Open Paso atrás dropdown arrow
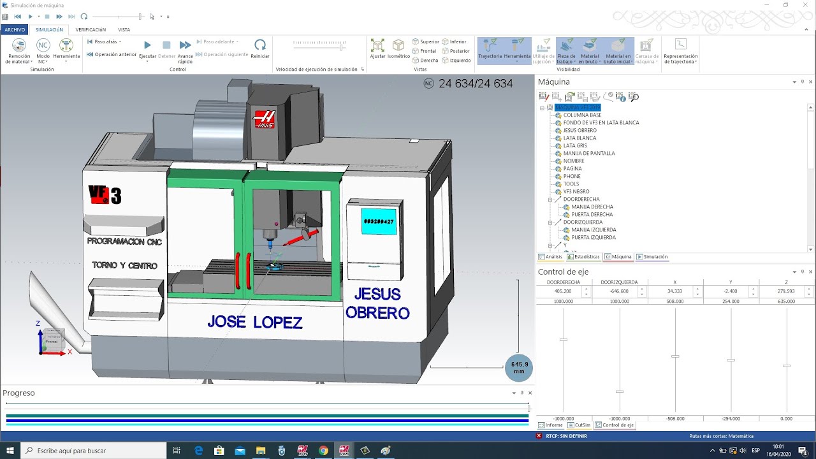Image resolution: width=816 pixels, height=459 pixels. tap(120, 41)
